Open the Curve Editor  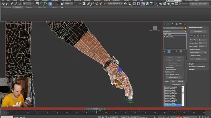147,4
